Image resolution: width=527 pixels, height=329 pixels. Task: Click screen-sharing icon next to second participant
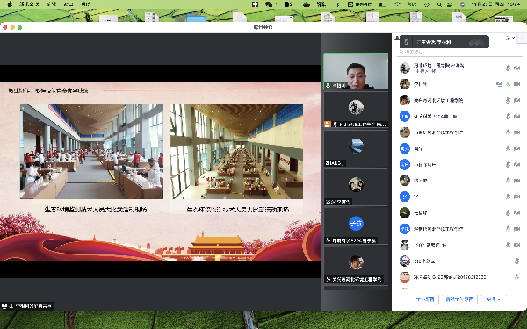tap(499, 84)
